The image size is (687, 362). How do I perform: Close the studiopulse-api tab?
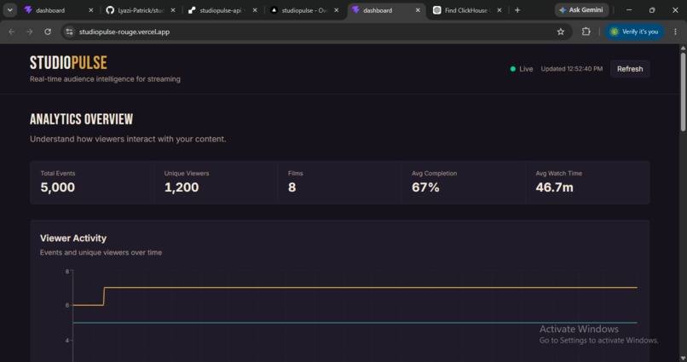[x=255, y=10]
